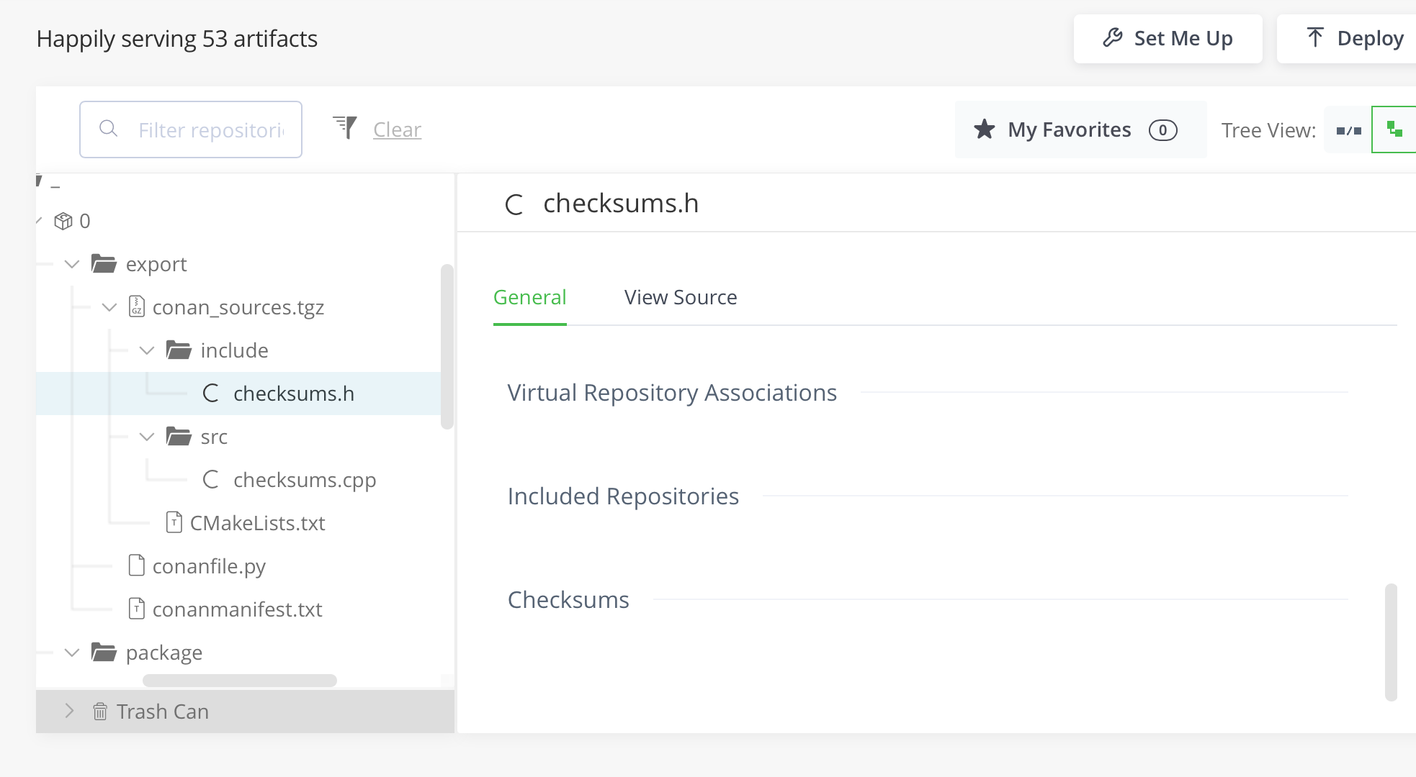The image size is (1416, 777).
Task: Open the Set Me Up dialog
Action: [1182, 38]
